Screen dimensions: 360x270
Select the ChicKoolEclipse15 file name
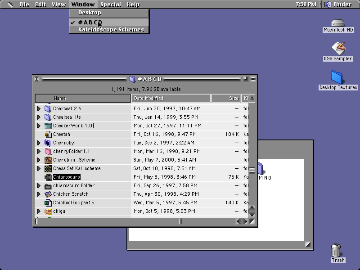click(x=74, y=203)
